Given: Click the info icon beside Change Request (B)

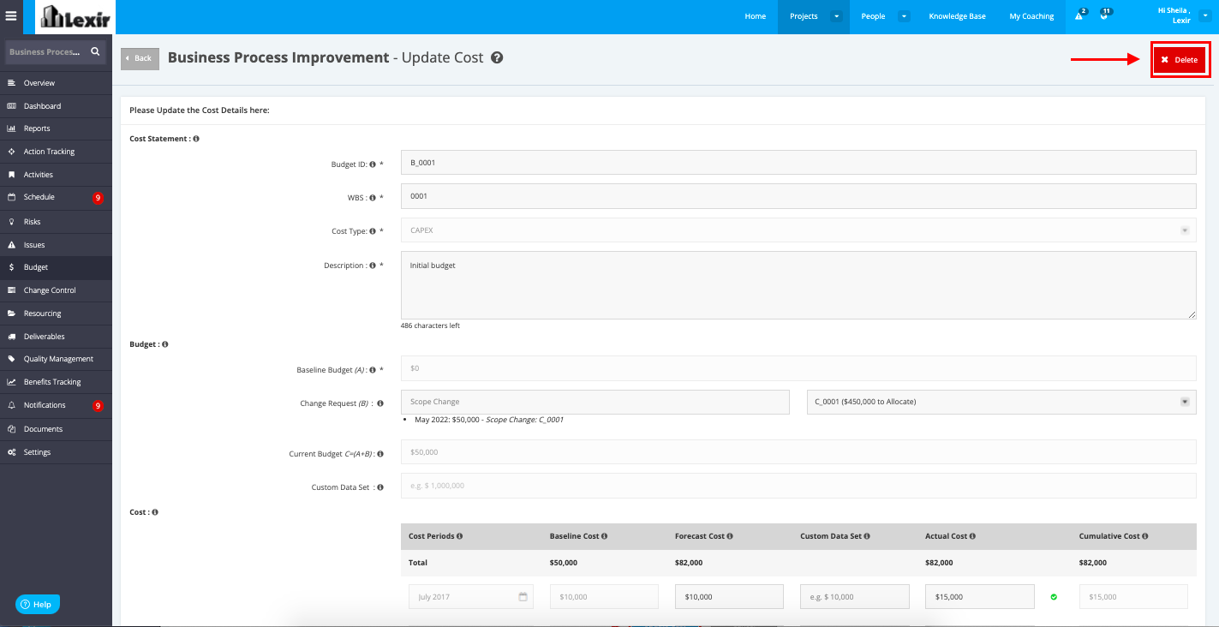Looking at the screenshot, I should (379, 403).
